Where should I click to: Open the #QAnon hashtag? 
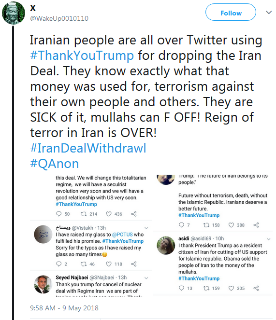pos(55,164)
